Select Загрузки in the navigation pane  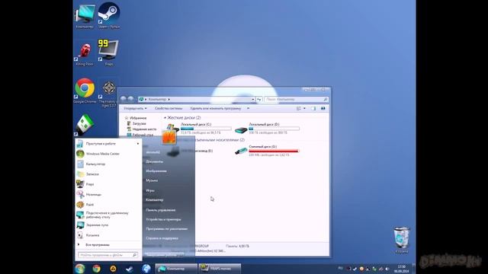pos(136,123)
